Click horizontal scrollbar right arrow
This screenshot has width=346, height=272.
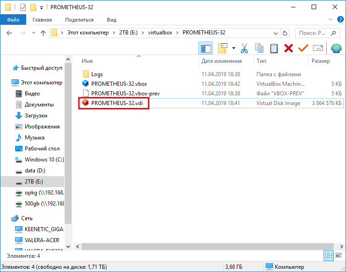pyautogui.click(x=341, y=246)
